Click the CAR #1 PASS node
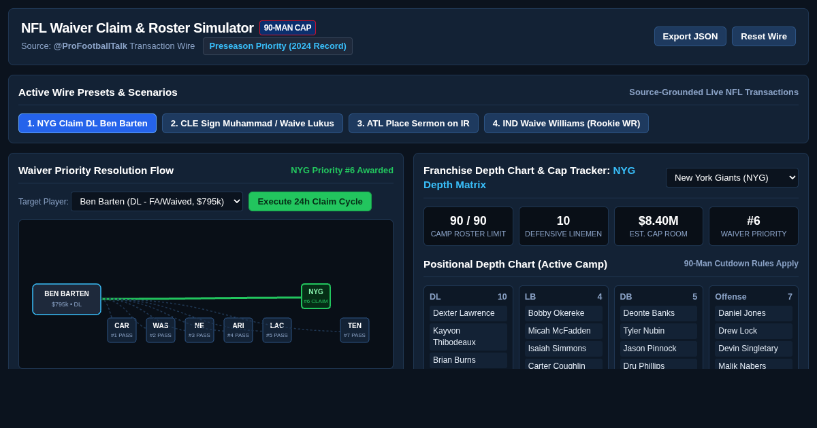This screenshot has height=428, width=817. (x=122, y=330)
